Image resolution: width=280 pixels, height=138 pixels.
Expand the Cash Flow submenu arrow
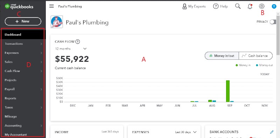41,71
